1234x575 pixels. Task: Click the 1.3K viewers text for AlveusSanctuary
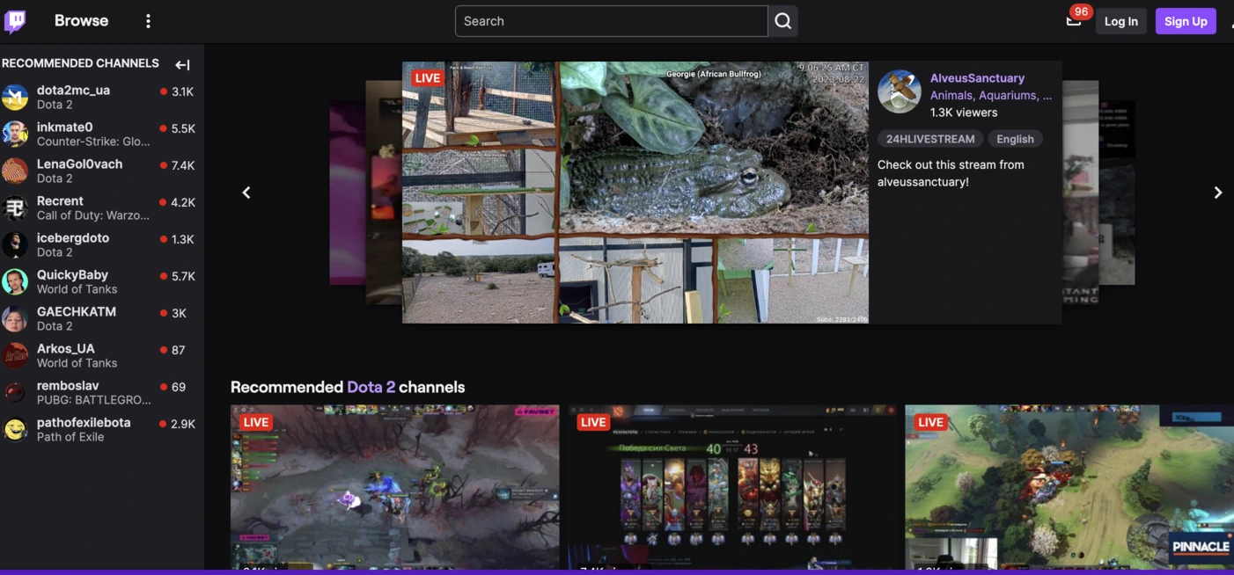(x=964, y=113)
